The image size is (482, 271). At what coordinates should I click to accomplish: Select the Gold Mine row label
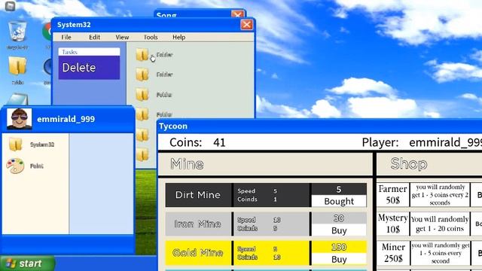tap(198, 253)
